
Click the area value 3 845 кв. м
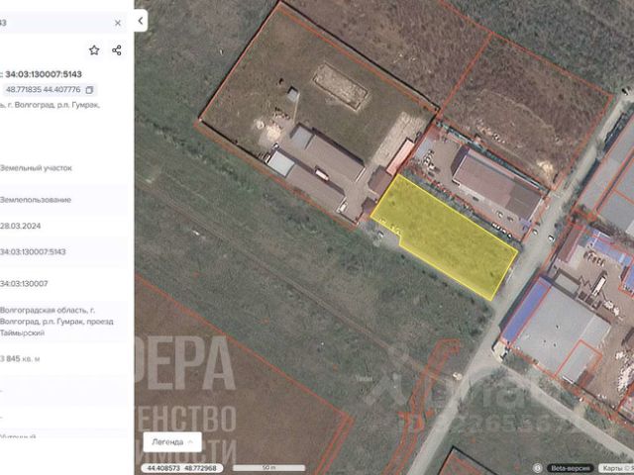click(x=20, y=359)
